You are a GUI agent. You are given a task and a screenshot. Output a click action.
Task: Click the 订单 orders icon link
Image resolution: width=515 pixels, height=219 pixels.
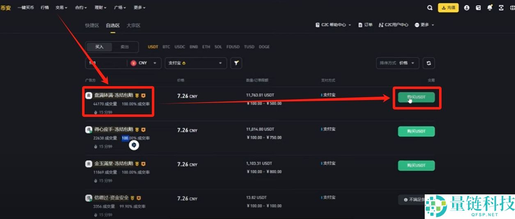point(365,25)
